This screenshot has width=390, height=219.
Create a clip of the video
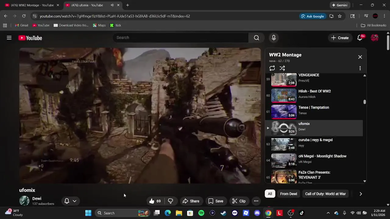(x=239, y=201)
